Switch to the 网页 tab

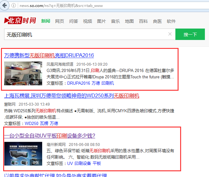pyautogui.click(x=60, y=21)
